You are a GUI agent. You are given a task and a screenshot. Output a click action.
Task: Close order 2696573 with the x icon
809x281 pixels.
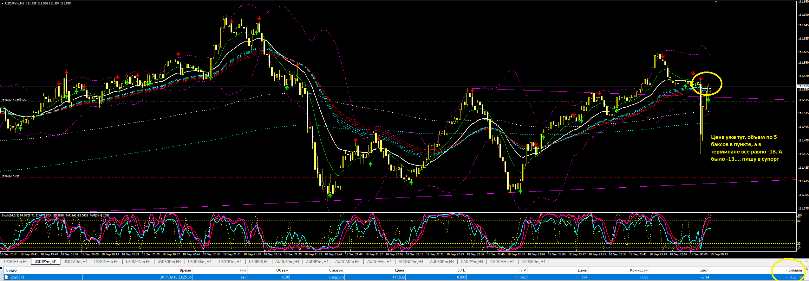point(801,277)
